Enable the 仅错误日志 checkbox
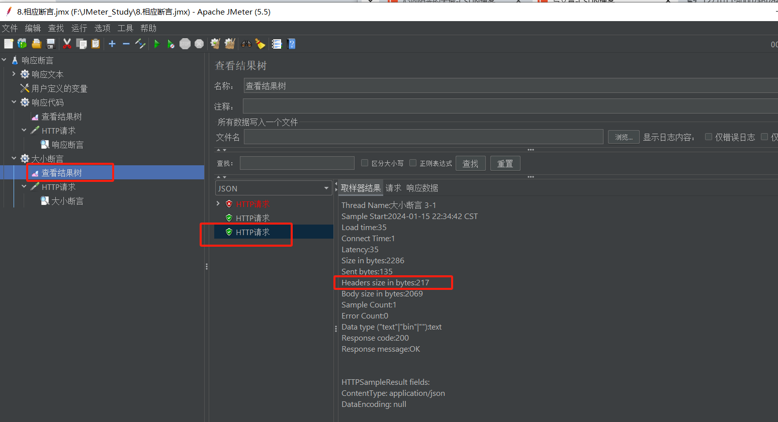This screenshot has height=422, width=778. [x=709, y=137]
